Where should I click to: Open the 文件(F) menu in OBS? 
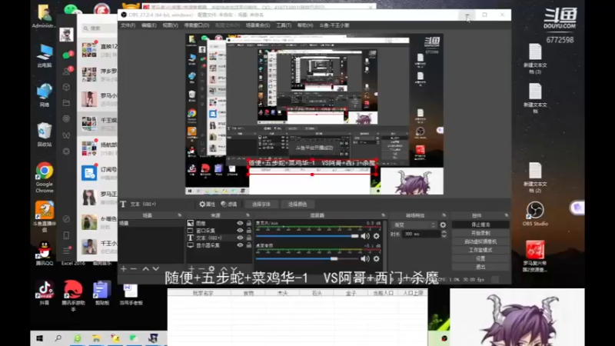(x=128, y=25)
